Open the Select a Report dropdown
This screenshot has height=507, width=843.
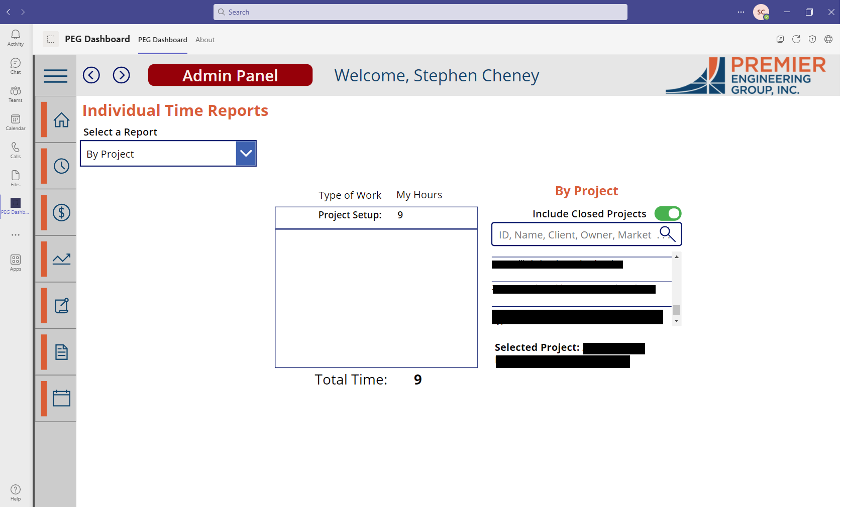(x=246, y=153)
